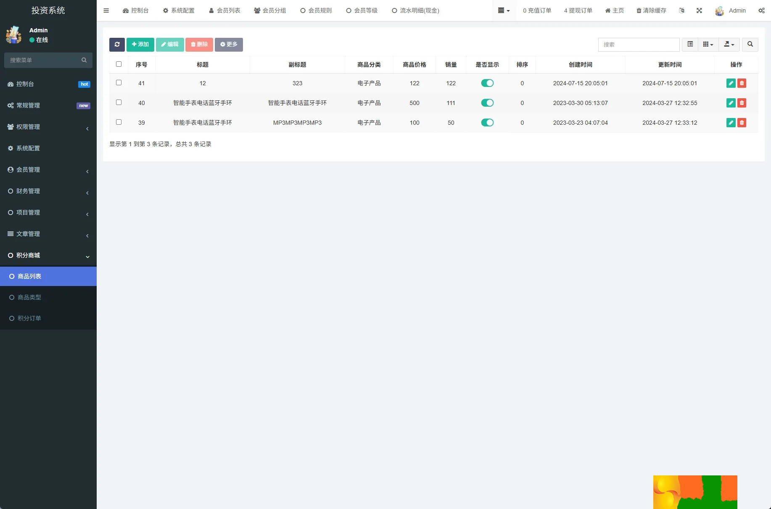The width and height of the screenshot is (771, 509).
Task: Open 常规管理 in sidebar
Action: tap(48, 105)
